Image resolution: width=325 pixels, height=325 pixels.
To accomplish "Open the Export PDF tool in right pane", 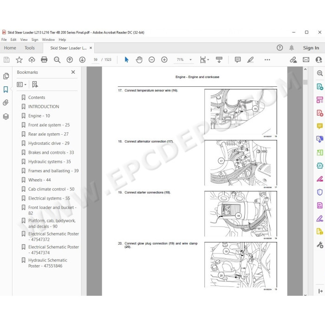I will [319, 87].
